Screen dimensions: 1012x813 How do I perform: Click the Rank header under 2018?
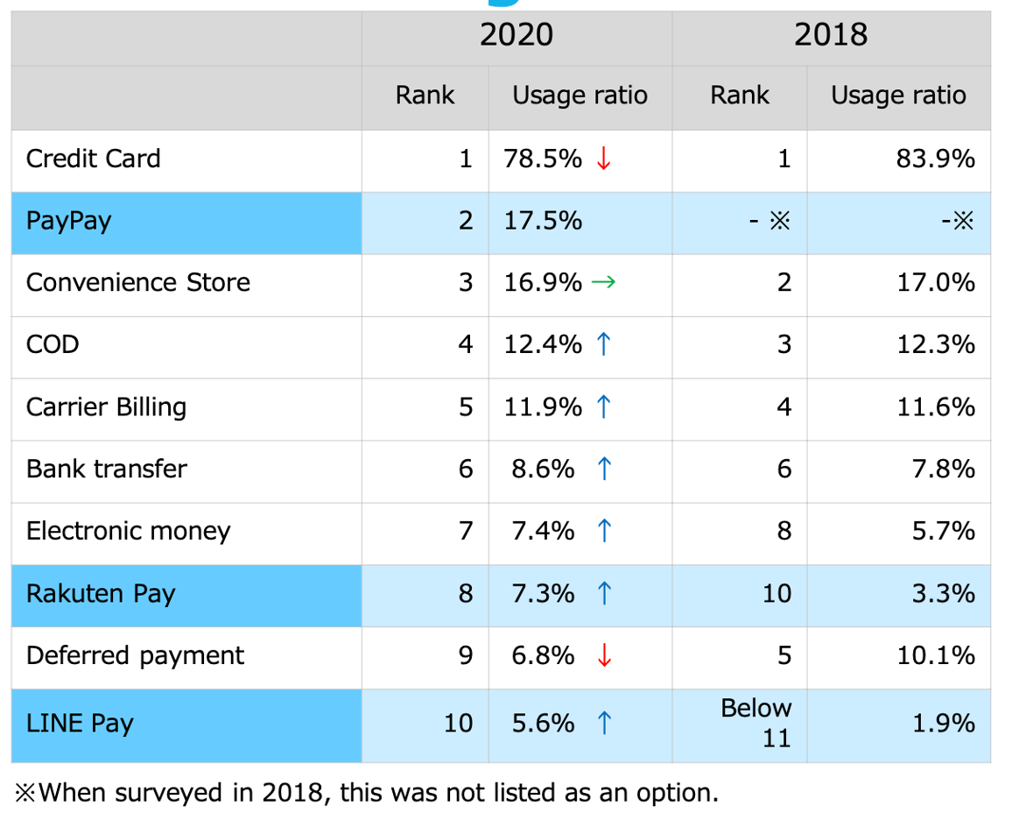(x=740, y=95)
